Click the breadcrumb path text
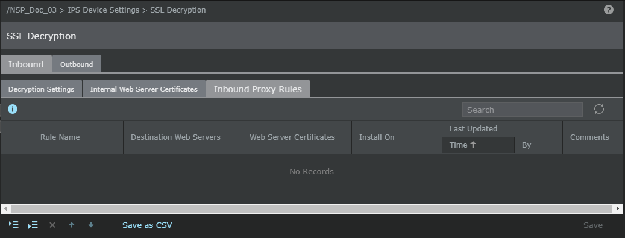Image resolution: width=625 pixels, height=238 pixels. tap(106, 10)
